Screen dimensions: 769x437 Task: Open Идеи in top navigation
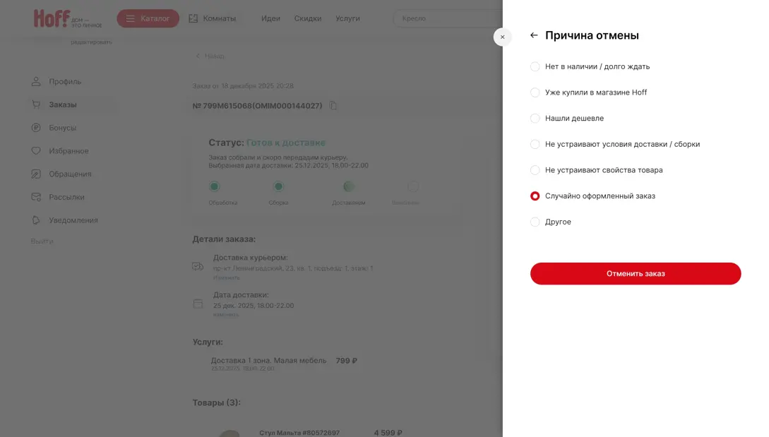270,18
